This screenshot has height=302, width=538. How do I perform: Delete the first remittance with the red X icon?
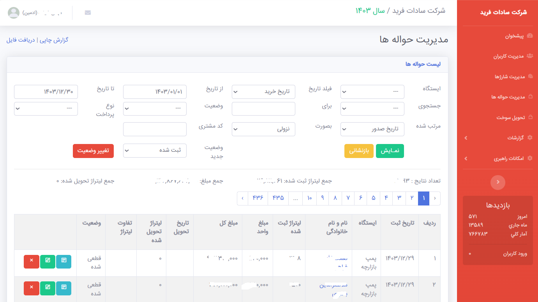click(x=32, y=262)
